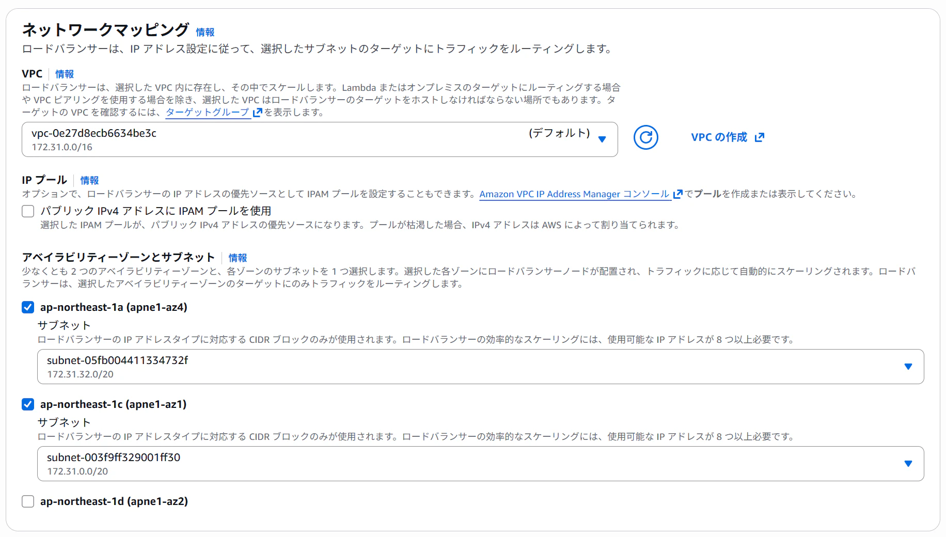Open Amazon VPC IP Address Manager コンソール link

pyautogui.click(x=574, y=194)
